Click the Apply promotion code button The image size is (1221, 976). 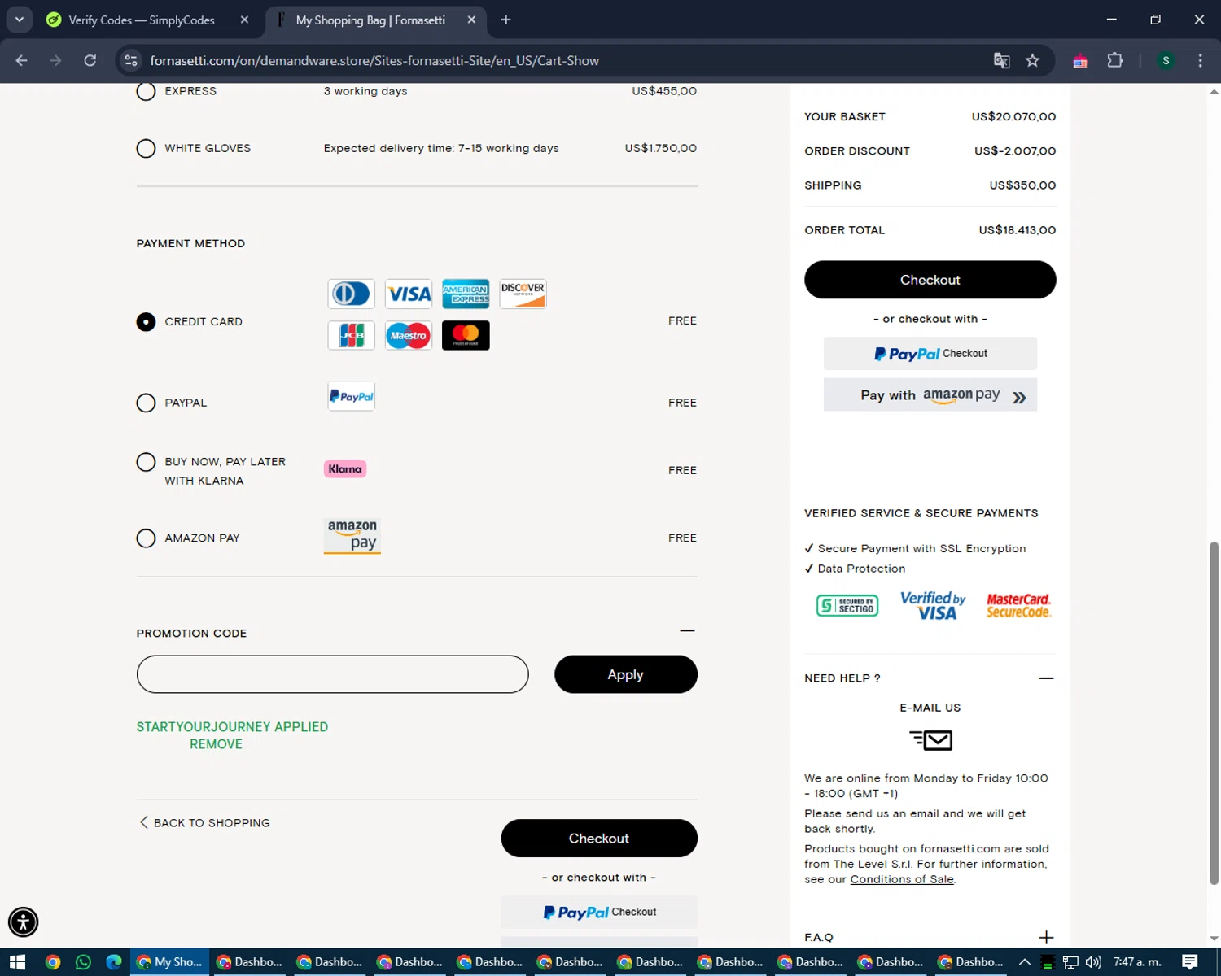(x=625, y=674)
